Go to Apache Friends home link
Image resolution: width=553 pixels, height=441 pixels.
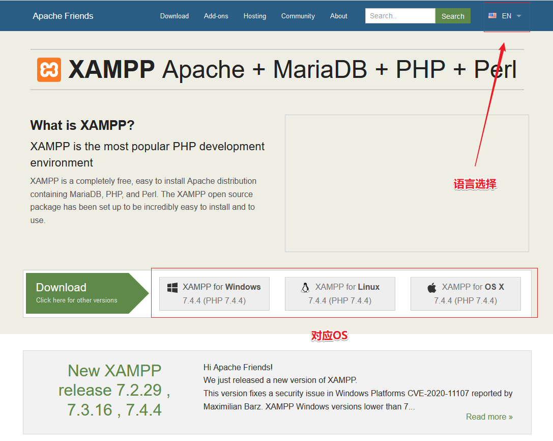[x=63, y=16]
